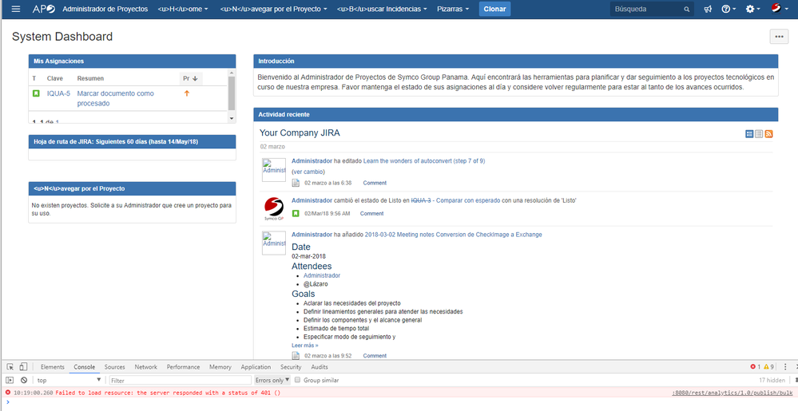Click the Symco GP avatar thumbnail

[274, 209]
